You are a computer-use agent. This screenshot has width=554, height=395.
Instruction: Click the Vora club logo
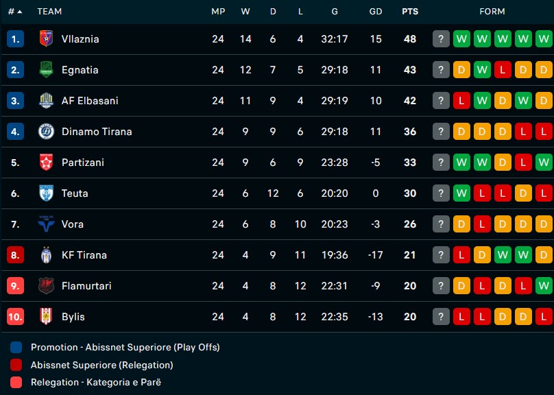(x=46, y=224)
